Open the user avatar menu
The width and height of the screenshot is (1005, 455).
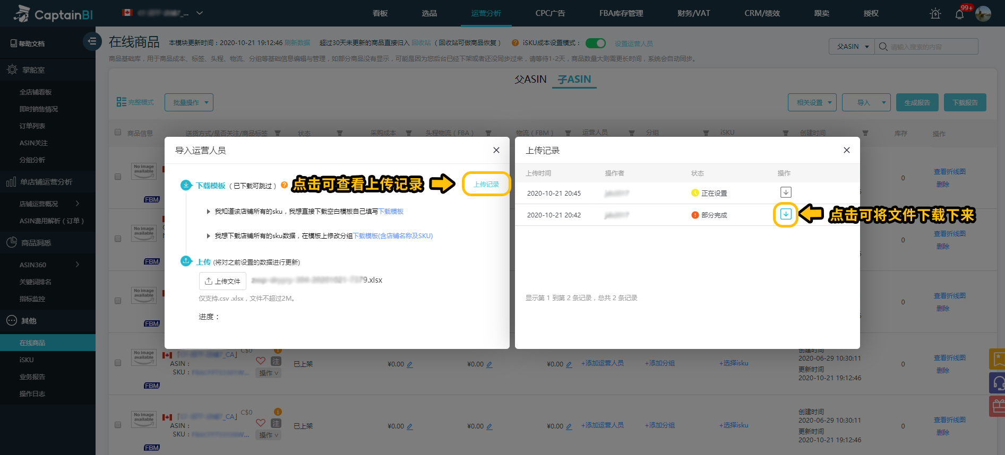983,14
